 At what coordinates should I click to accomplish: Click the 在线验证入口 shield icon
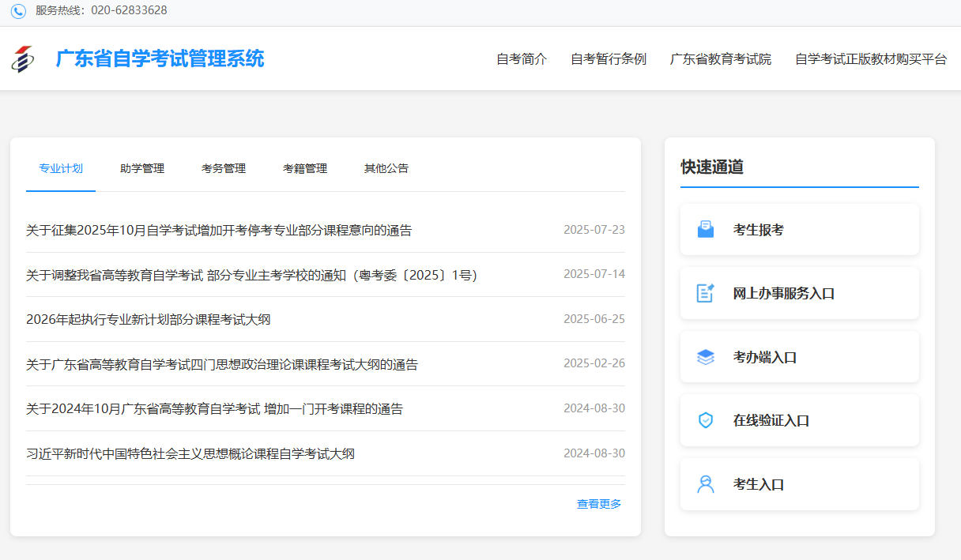tap(705, 420)
